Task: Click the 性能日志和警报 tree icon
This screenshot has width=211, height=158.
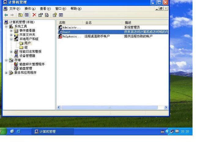Action: [x=16, y=52]
